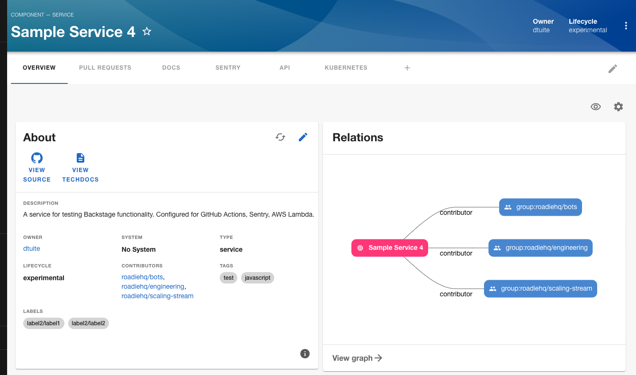Toggle the eye visibility icon
The image size is (636, 375).
coord(596,107)
